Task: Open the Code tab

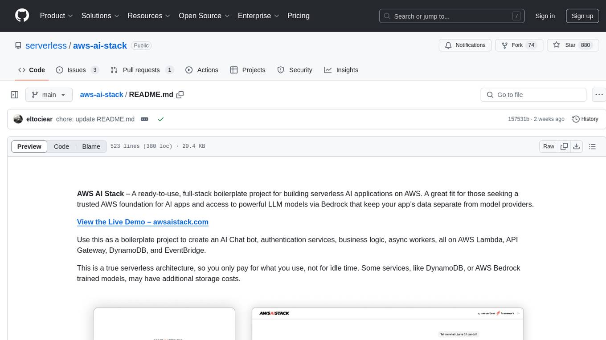Action: pyautogui.click(x=32, y=70)
